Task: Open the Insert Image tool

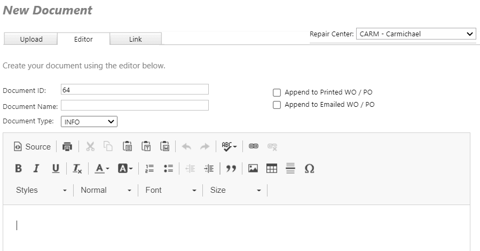Action: 253,169
